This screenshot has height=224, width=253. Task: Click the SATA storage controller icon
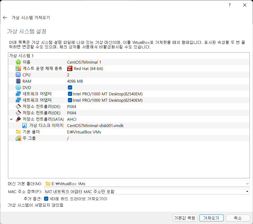(x=18, y=119)
